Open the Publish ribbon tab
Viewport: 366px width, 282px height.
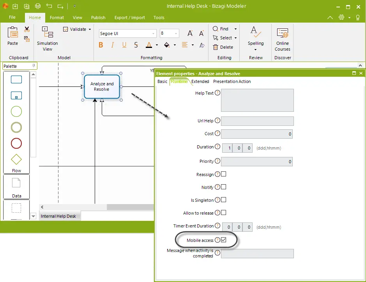98,18
